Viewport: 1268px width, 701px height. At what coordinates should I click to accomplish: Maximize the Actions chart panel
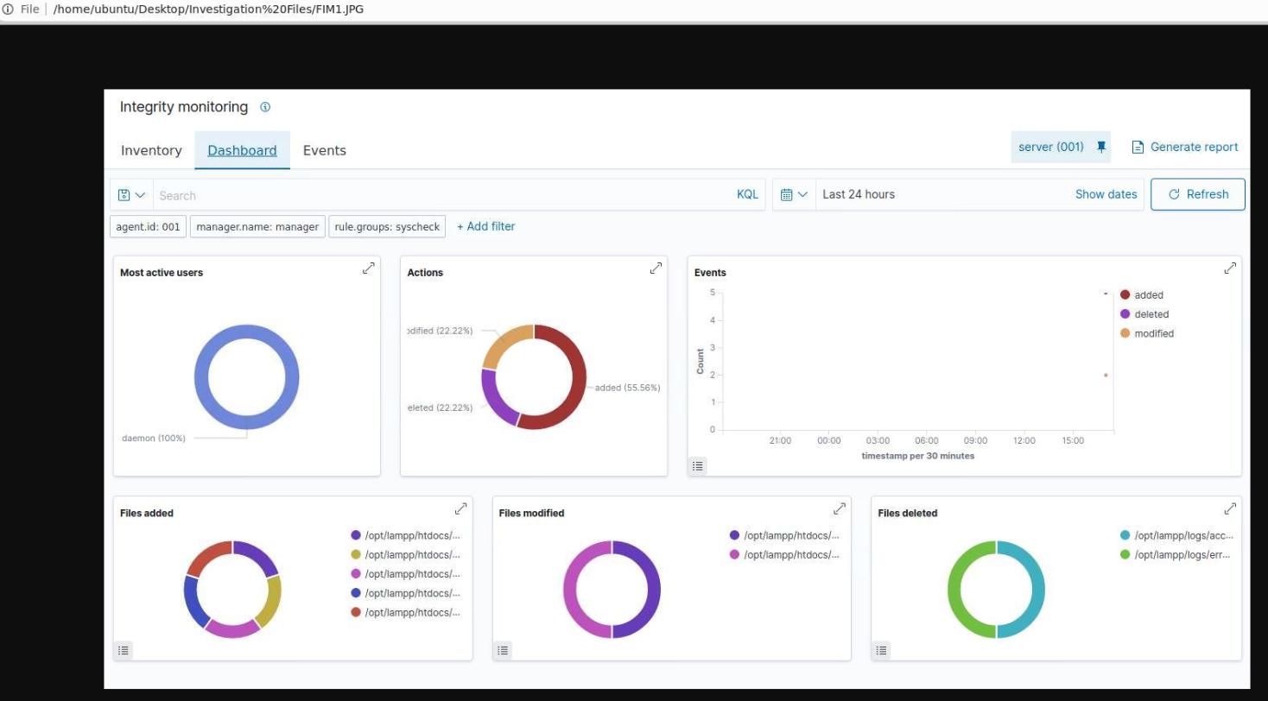click(x=656, y=268)
